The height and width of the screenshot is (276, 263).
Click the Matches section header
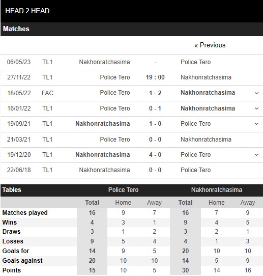[16, 29]
